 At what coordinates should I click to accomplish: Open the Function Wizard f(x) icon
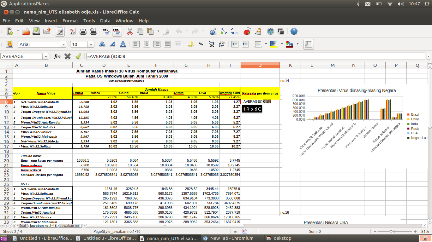(x=57, y=56)
